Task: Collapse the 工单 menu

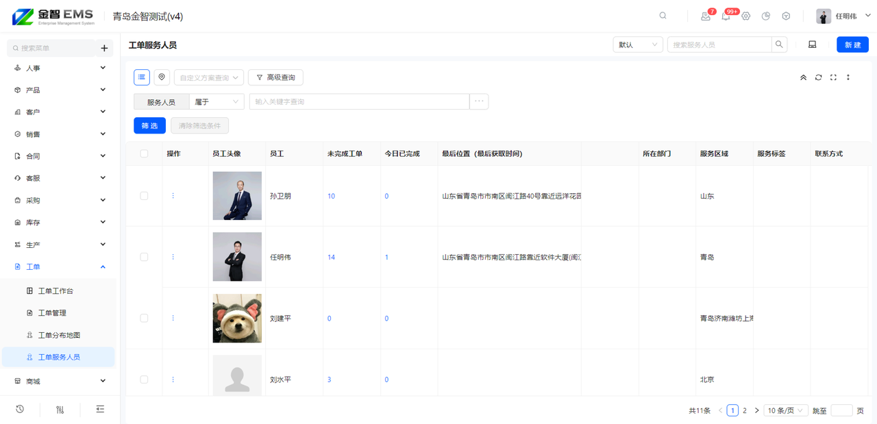Action: (x=60, y=266)
